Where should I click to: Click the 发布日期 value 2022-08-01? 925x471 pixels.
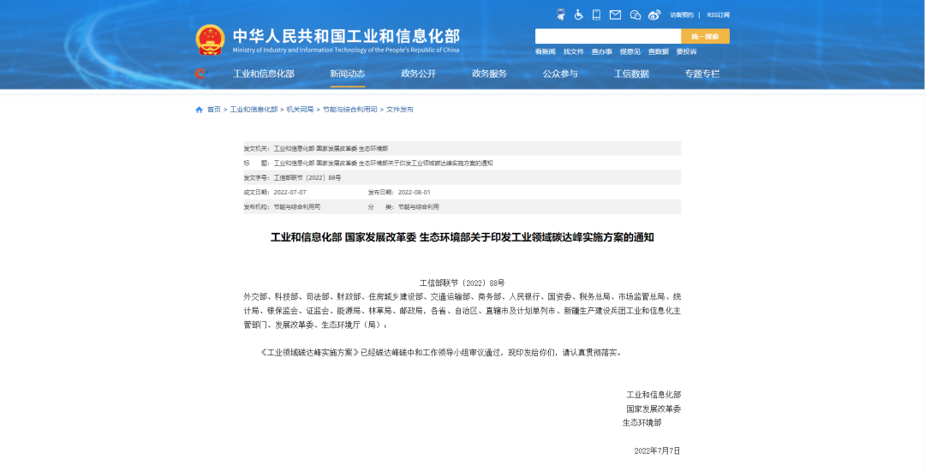pos(415,192)
